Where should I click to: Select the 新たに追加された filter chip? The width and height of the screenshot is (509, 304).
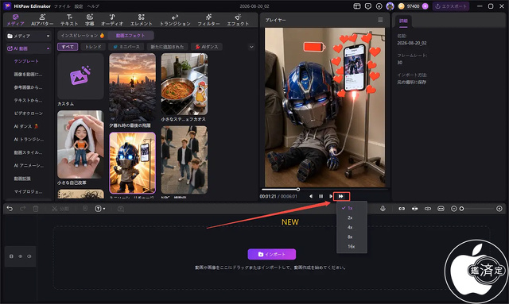tap(167, 47)
